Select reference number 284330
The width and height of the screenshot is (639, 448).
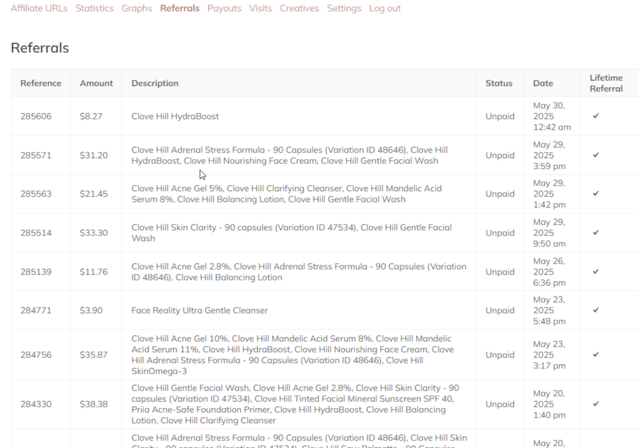[x=36, y=404]
